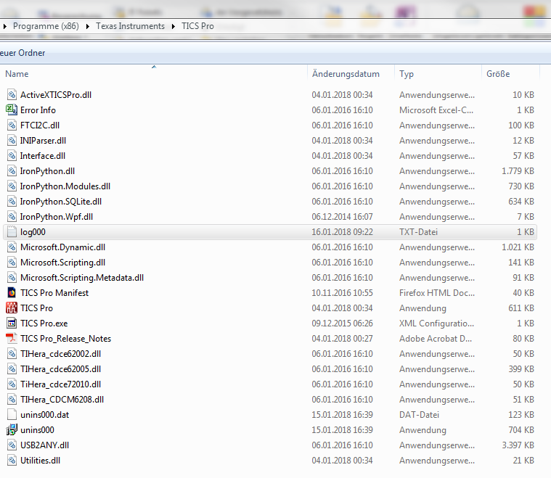
Task: Sort files by the Größe column header
Action: [498, 74]
